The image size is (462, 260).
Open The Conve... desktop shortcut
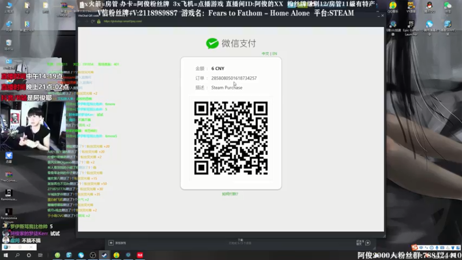click(x=9, y=176)
